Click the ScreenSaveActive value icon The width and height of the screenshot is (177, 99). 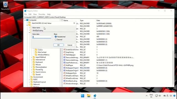64,50
